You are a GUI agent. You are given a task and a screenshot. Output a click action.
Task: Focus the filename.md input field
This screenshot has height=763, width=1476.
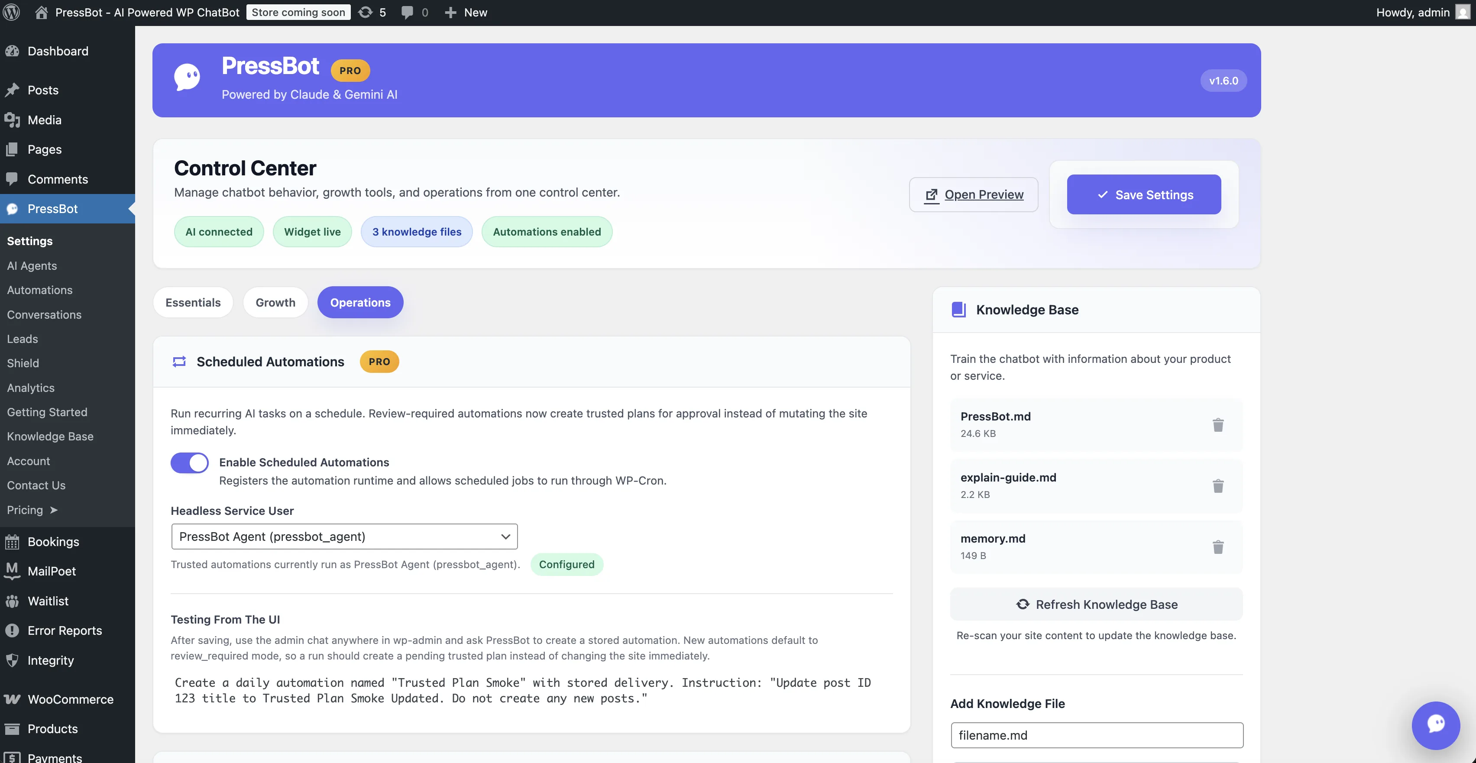[x=1097, y=735]
